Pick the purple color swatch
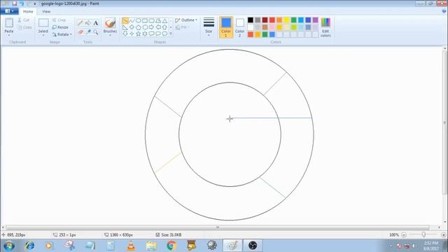The image size is (448, 252). [x=315, y=20]
